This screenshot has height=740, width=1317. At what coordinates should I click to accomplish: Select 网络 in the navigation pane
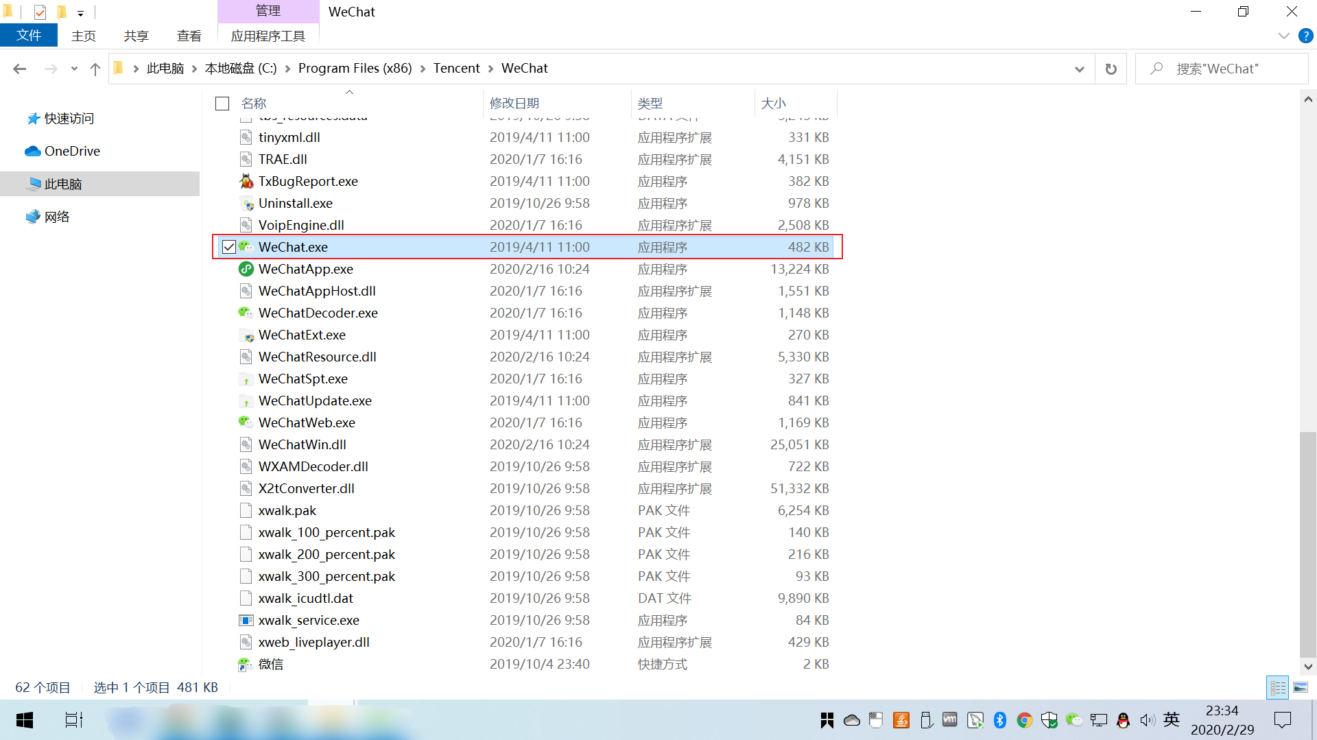(57, 217)
